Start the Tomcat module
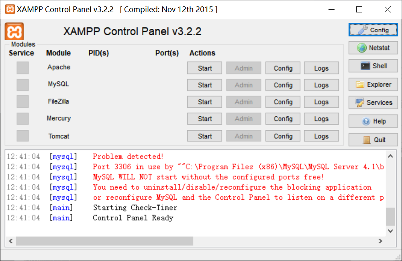This screenshot has height=261, width=402. point(204,136)
